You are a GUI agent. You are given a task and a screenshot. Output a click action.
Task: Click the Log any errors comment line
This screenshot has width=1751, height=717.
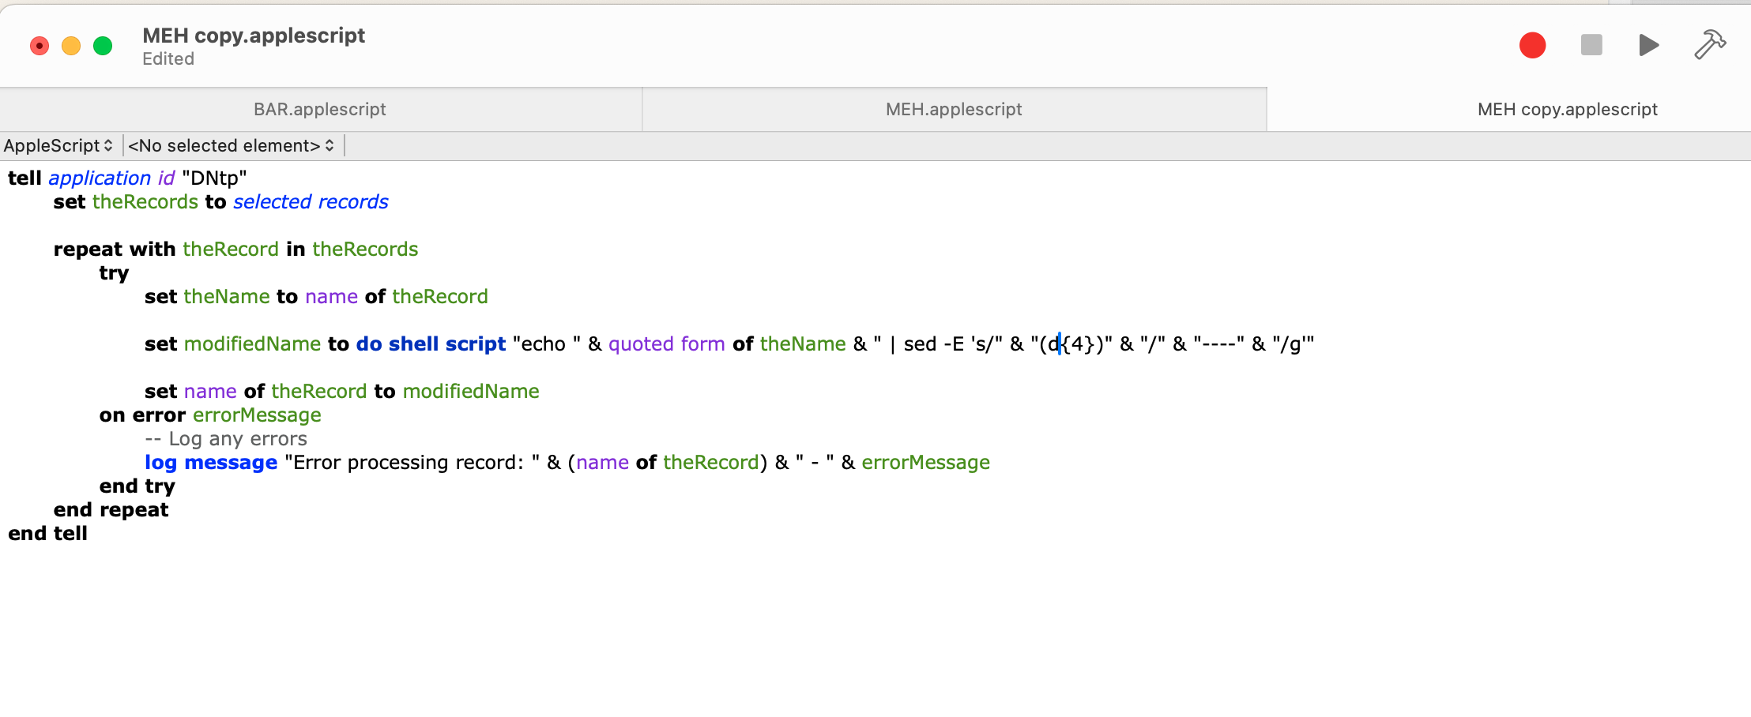coord(226,438)
